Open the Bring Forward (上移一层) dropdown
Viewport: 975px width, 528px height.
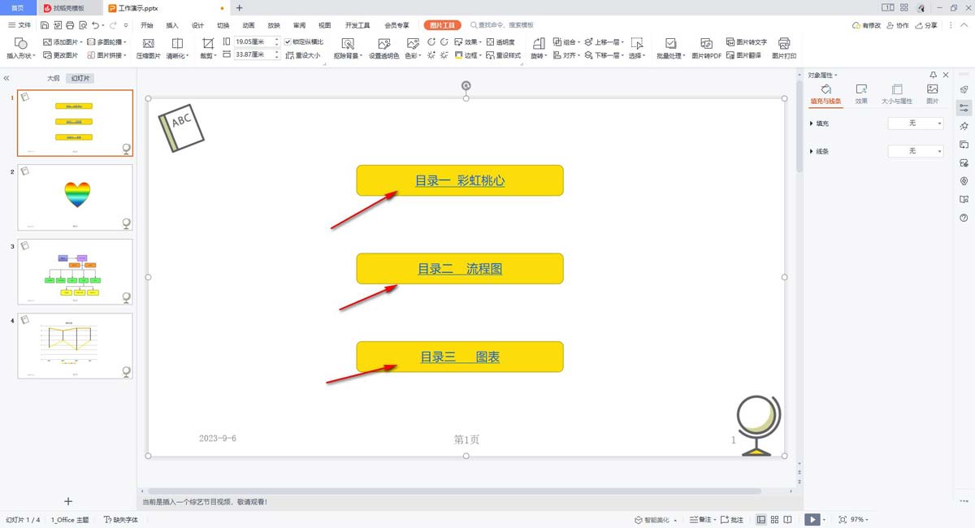(604, 41)
